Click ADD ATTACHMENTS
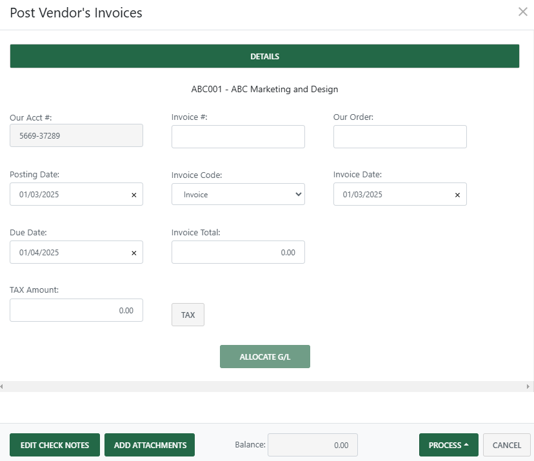 149,444
